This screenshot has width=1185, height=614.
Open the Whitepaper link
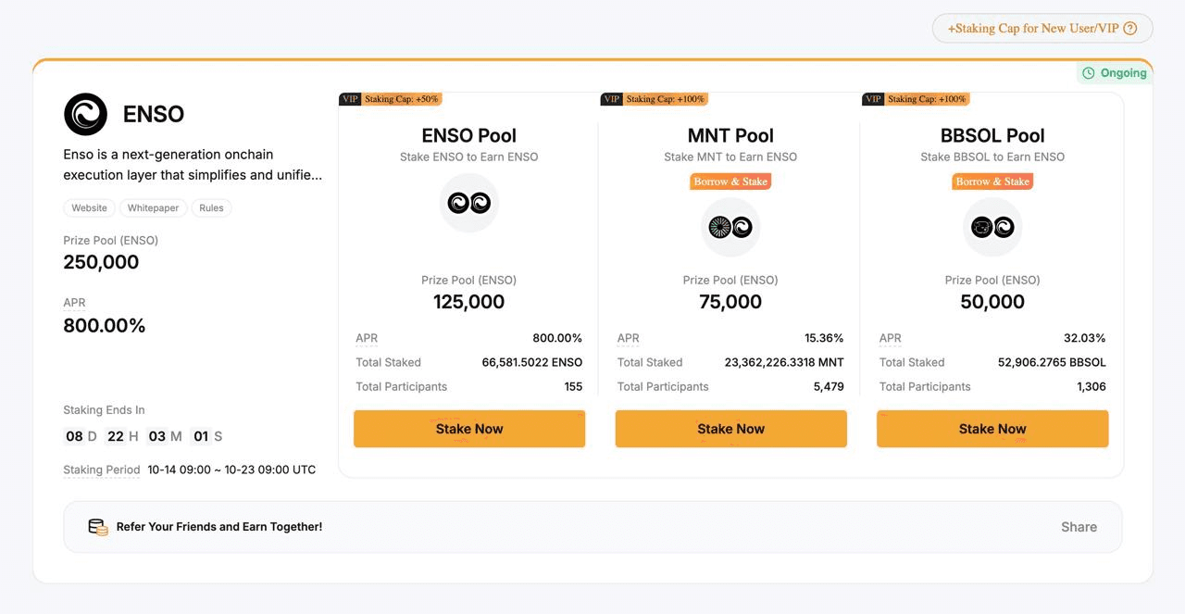[153, 207]
